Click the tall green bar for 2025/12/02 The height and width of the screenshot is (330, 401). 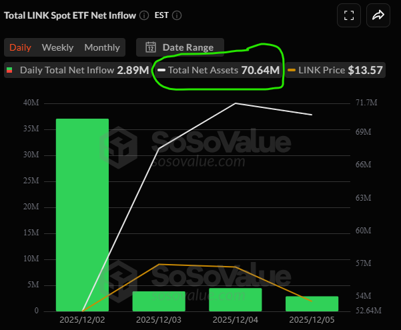point(83,213)
